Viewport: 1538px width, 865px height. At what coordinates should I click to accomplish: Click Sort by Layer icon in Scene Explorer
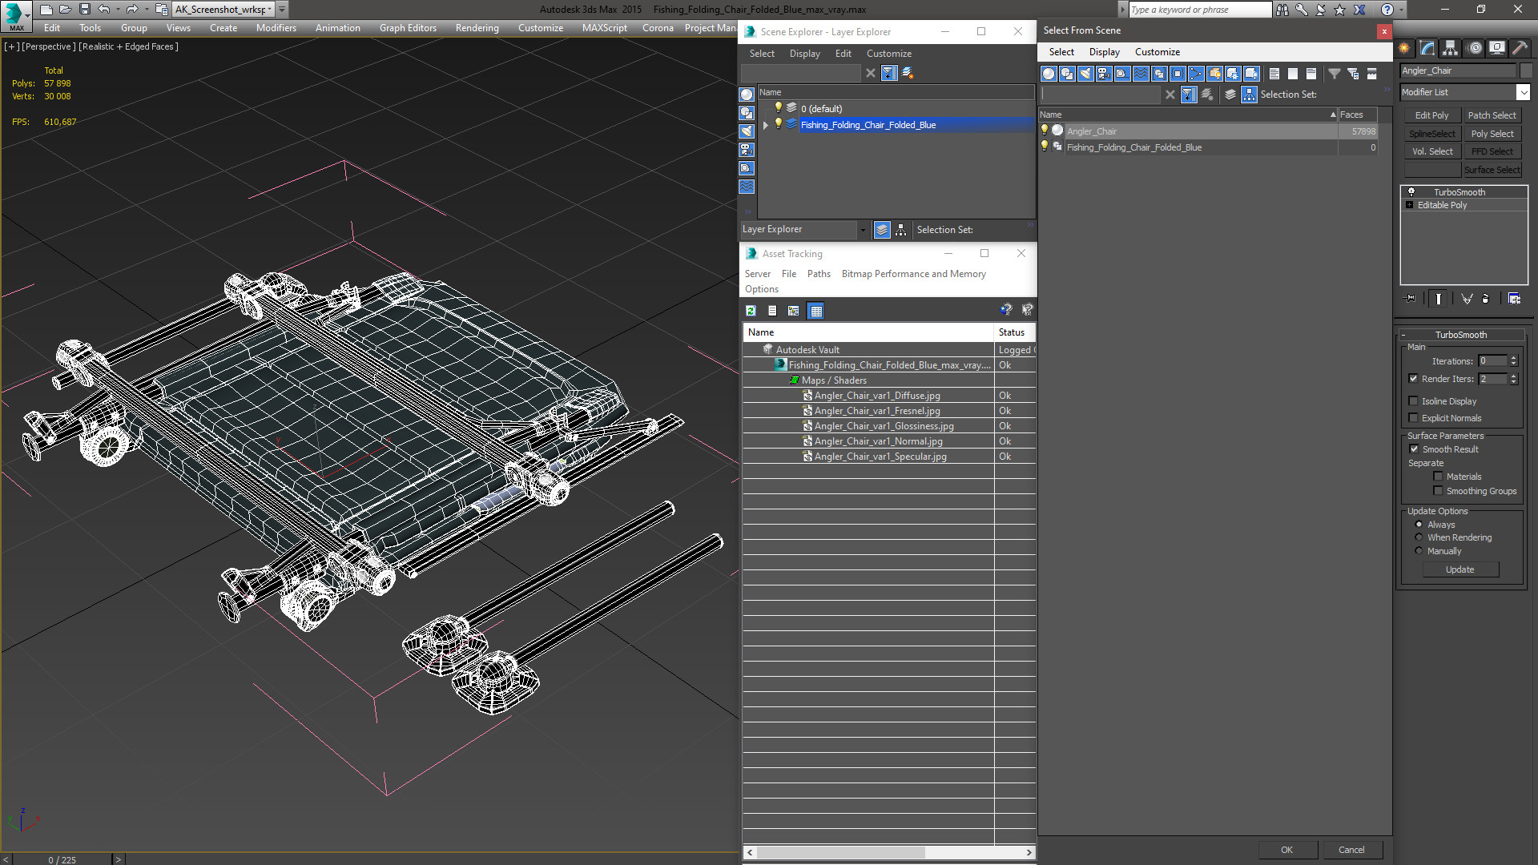click(882, 230)
